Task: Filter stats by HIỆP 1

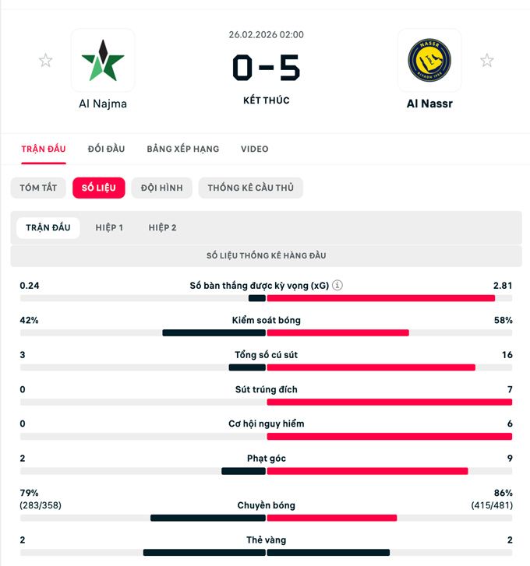Action: [x=109, y=227]
